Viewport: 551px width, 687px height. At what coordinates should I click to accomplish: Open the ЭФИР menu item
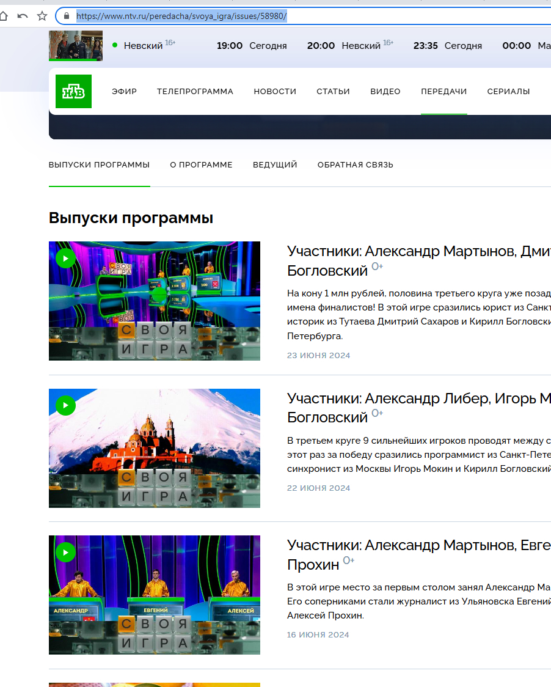(125, 92)
